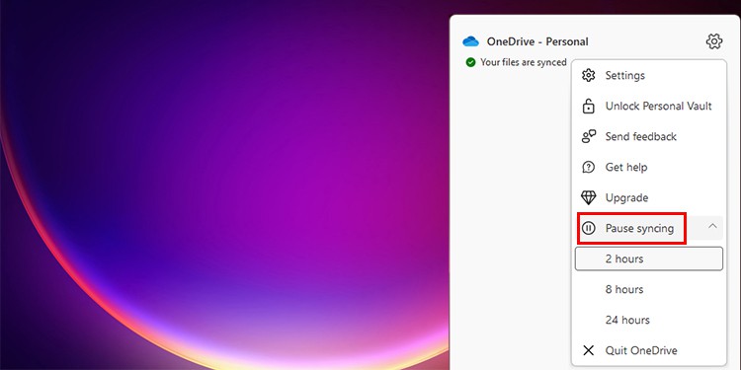The image size is (741, 370).
Task: Pause syncing for 2 hours
Action: click(649, 259)
